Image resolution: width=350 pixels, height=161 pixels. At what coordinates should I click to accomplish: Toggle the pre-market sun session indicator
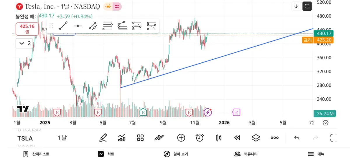pyautogui.click(x=108, y=6)
